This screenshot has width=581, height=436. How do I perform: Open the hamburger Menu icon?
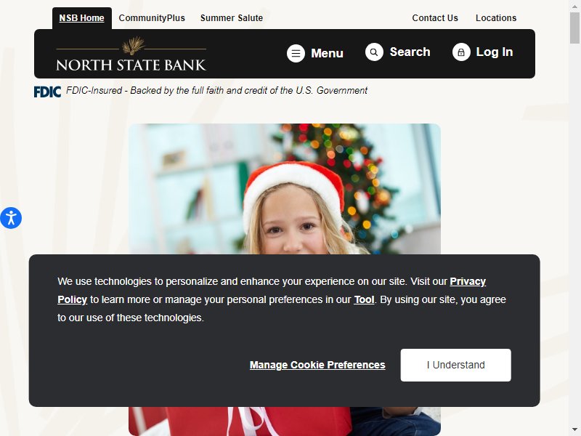point(296,53)
